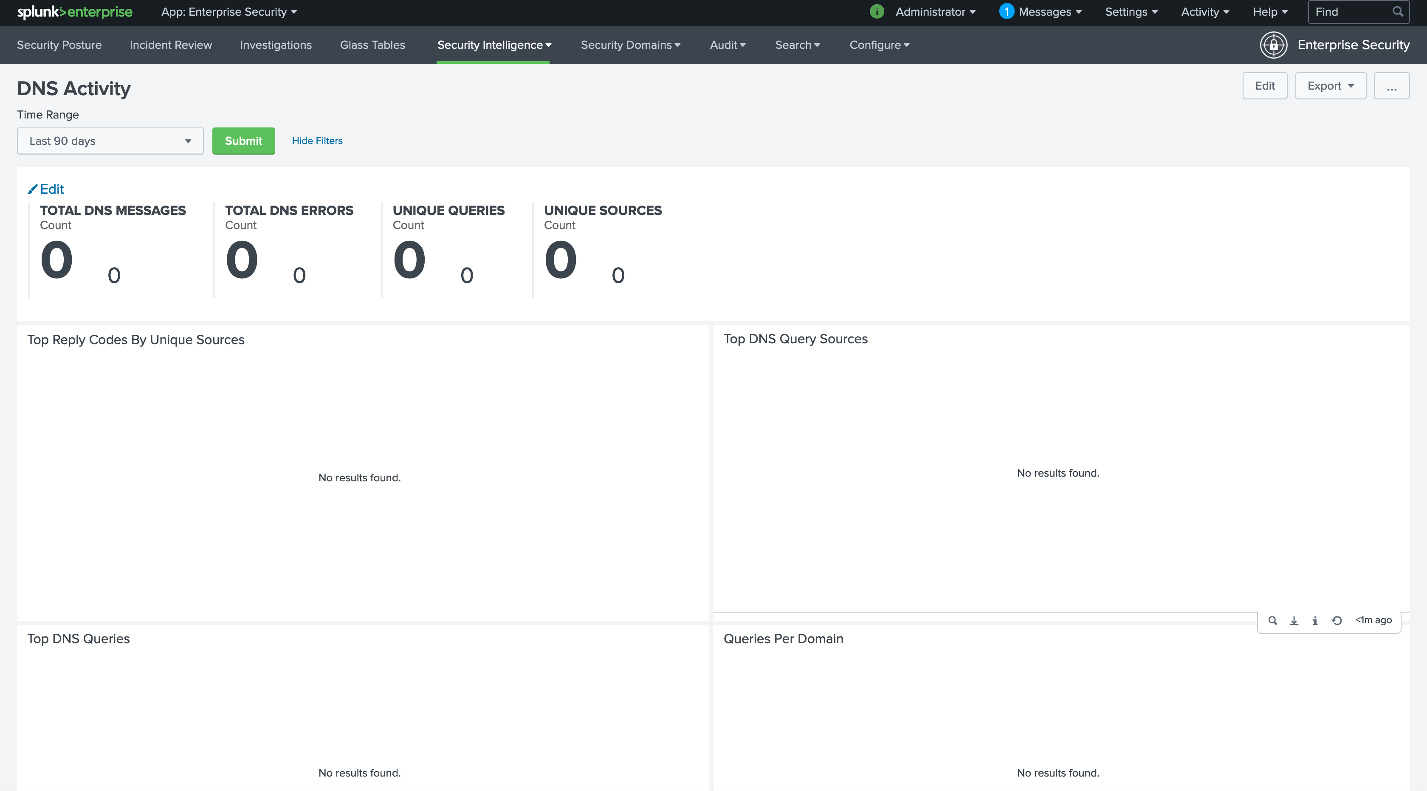Image resolution: width=1427 pixels, height=791 pixels.
Task: Refresh the Top DNS Query Sources panel
Action: click(1337, 620)
